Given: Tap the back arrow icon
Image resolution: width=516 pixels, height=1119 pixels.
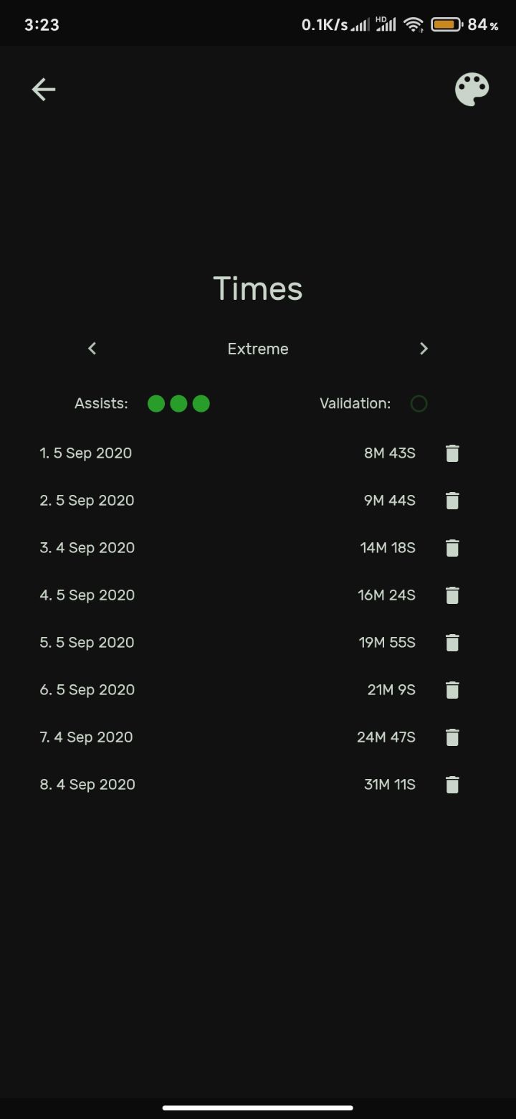Looking at the screenshot, I should tap(44, 90).
